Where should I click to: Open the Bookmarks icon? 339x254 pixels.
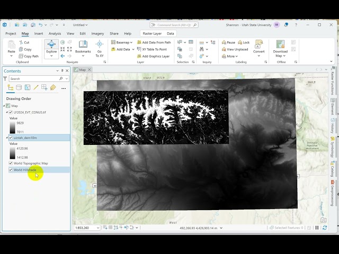[x=83, y=44]
